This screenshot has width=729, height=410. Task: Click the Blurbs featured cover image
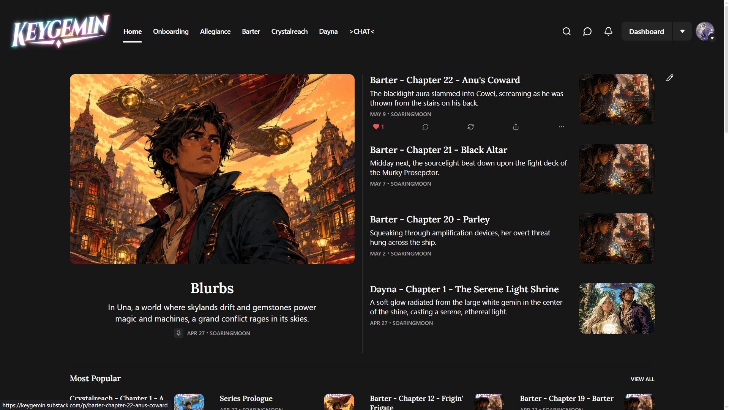tap(212, 169)
